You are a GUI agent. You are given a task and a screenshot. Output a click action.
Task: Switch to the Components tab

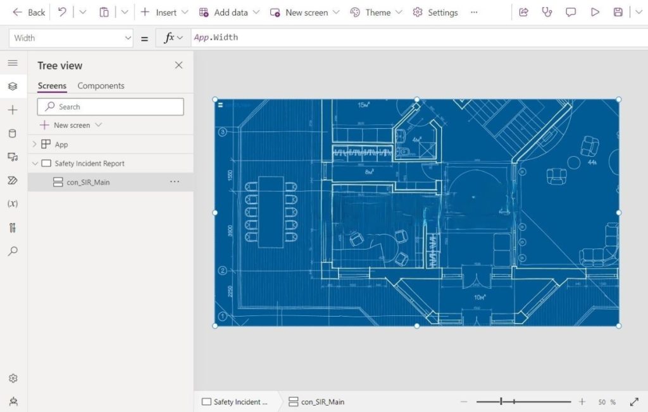pyautogui.click(x=101, y=85)
